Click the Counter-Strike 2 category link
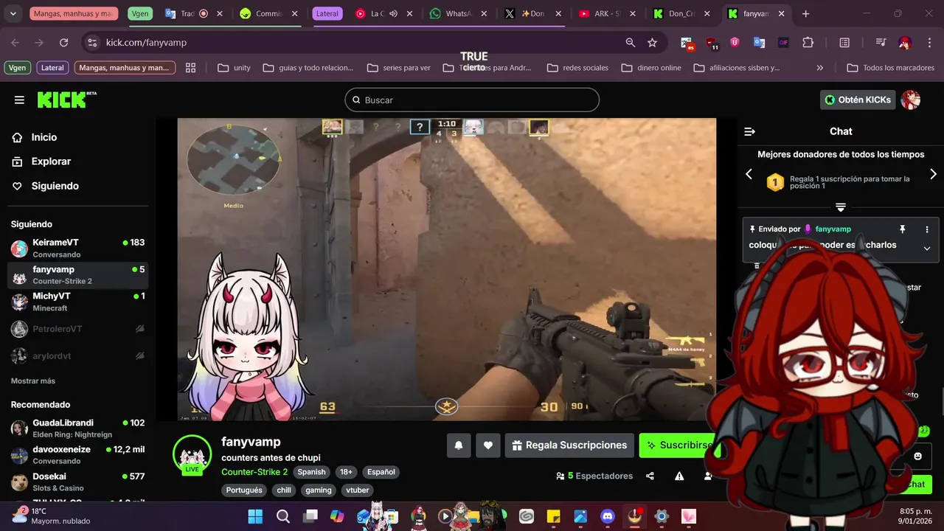The width and height of the screenshot is (944, 531). coord(254,472)
